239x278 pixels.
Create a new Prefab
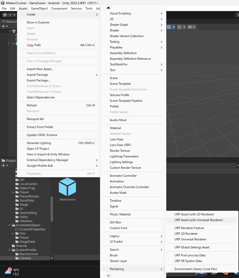pyautogui.click(x=133, y=106)
